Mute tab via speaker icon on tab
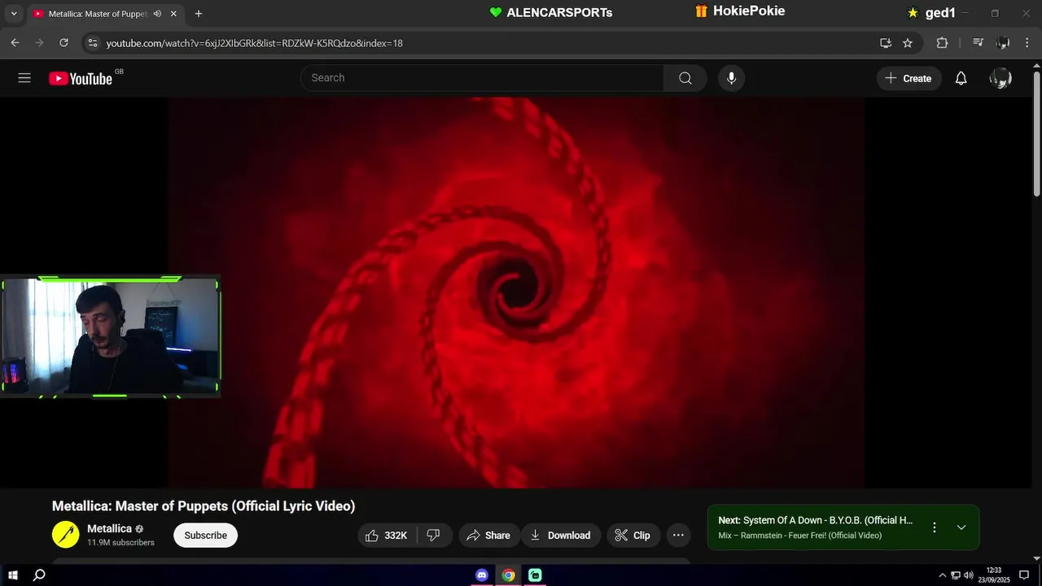This screenshot has width=1042, height=586. tap(157, 14)
